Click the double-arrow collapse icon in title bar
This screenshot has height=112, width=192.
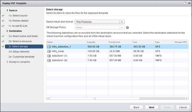pos(189,3)
